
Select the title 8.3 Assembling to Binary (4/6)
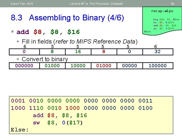[67, 18]
